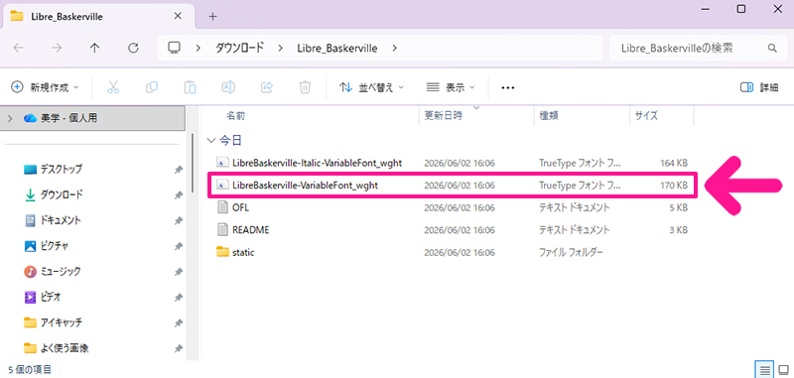Click the Cut scissors icon
This screenshot has width=794, height=378.
[113, 87]
